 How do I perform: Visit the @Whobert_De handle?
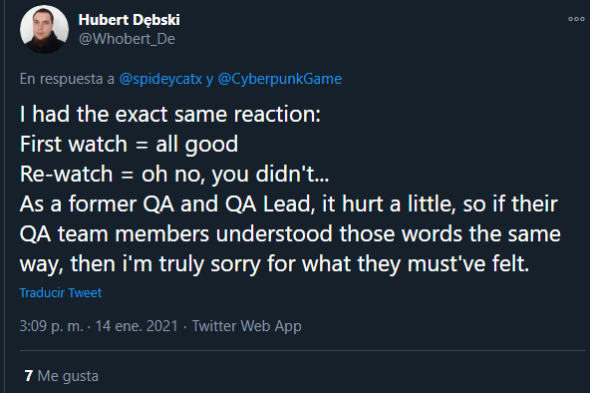click(x=127, y=39)
